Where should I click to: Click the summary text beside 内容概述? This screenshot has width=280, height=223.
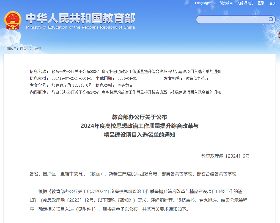click(x=136, y=92)
